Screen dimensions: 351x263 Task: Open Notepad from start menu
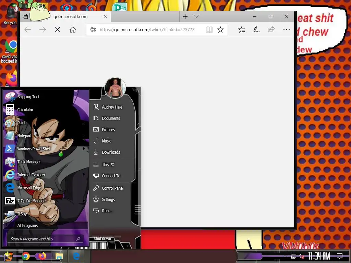point(46,136)
